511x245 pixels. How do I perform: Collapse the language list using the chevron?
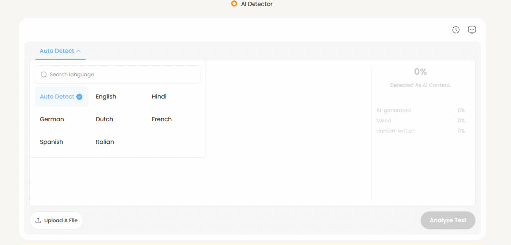(x=79, y=51)
